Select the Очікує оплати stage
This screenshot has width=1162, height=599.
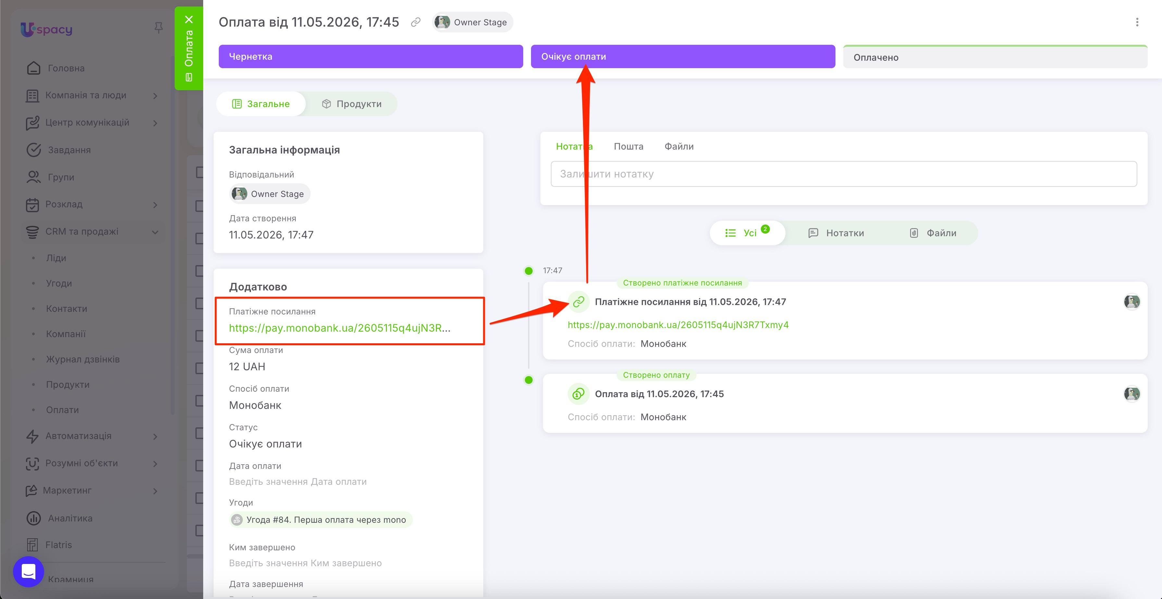(x=683, y=56)
